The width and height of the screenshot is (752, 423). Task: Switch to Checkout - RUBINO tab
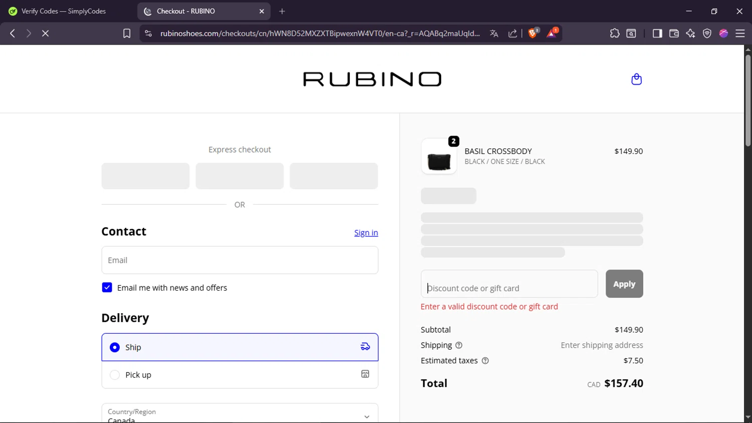(x=204, y=11)
